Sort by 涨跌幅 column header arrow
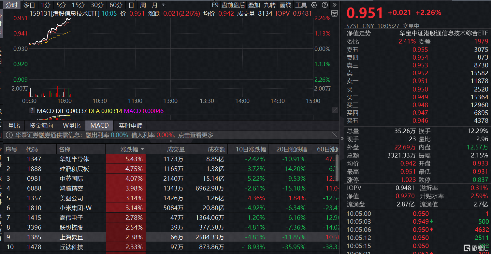491x254 pixels. click(142, 149)
